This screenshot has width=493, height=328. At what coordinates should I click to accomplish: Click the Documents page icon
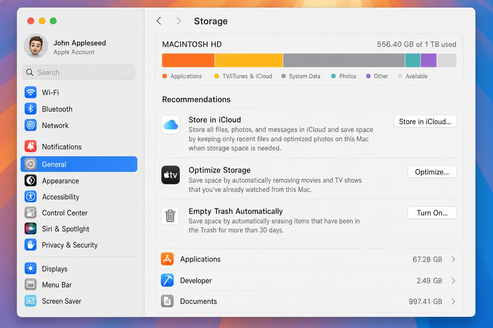point(167,301)
